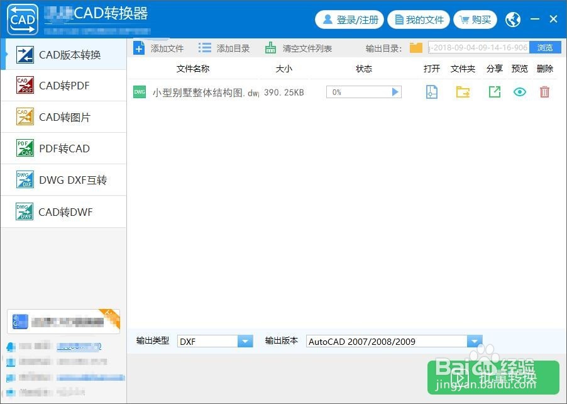Open the converted file icon
Image resolution: width=567 pixels, height=404 pixels.
[432, 92]
